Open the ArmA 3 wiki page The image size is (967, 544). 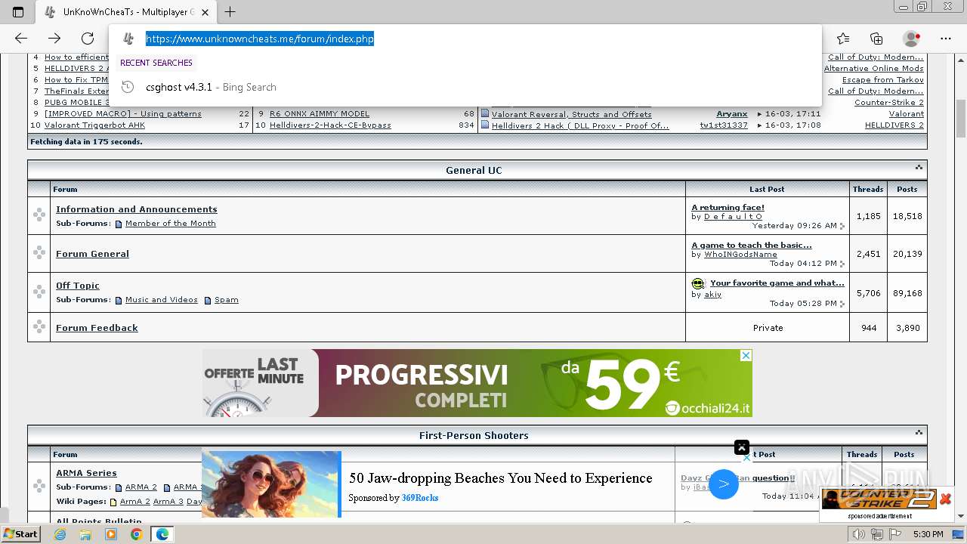[168, 502]
